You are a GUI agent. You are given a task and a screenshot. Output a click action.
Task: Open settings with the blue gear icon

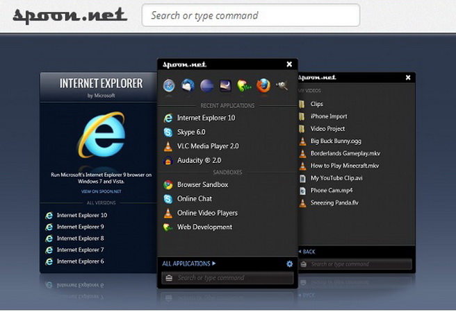click(x=289, y=264)
